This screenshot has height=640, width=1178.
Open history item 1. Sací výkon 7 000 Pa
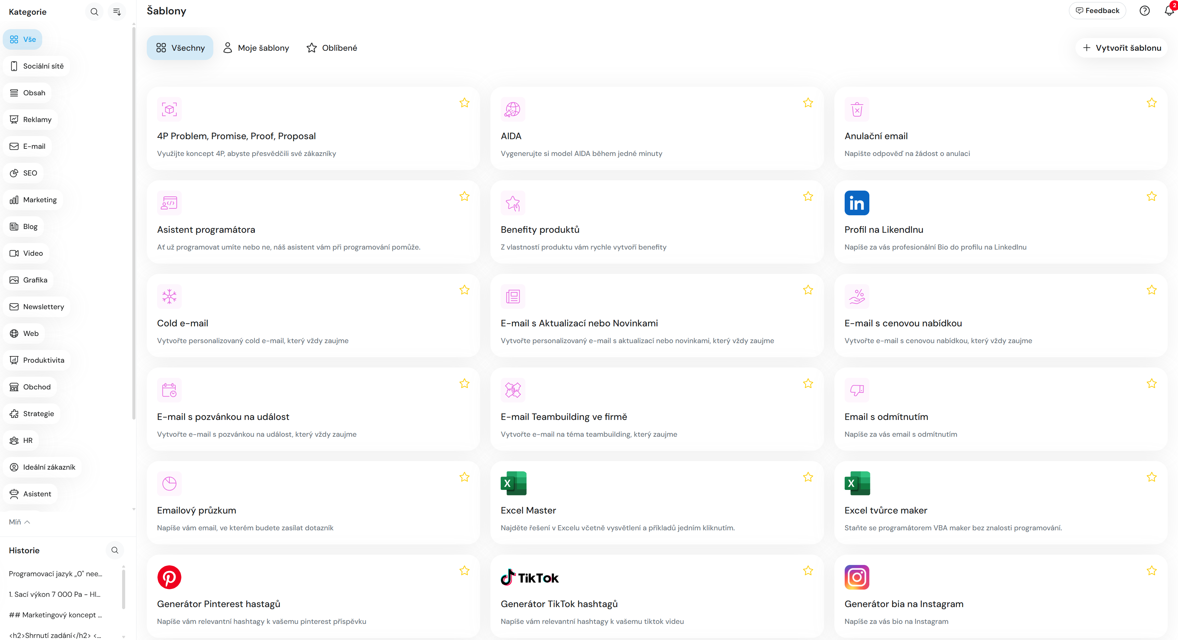[55, 594]
